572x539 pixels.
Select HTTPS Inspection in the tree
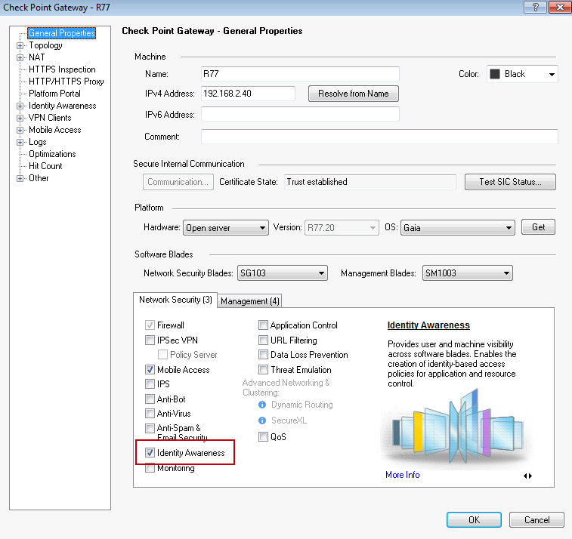click(x=62, y=69)
